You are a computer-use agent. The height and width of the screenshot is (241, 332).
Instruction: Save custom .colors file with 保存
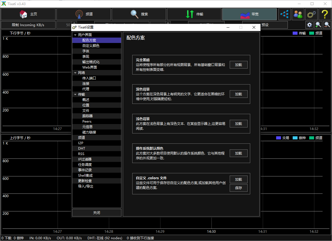tap(239, 188)
